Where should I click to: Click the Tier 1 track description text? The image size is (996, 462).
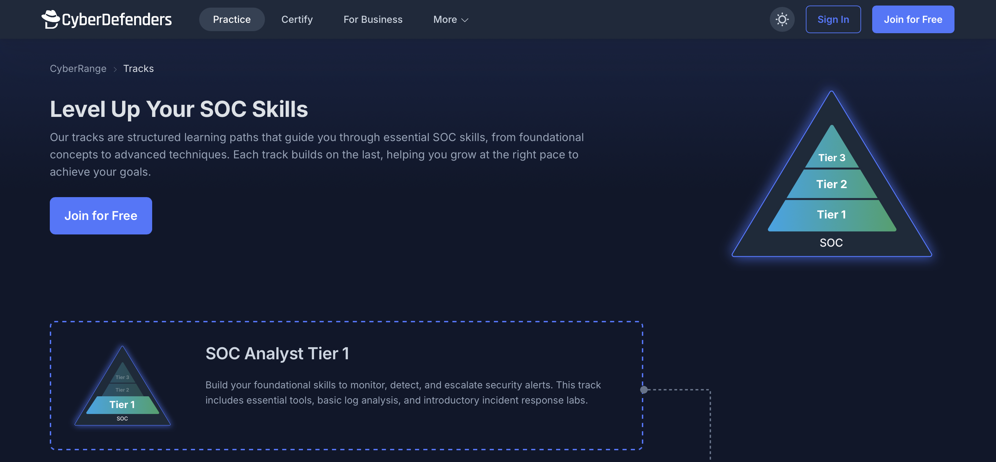pyautogui.click(x=403, y=392)
